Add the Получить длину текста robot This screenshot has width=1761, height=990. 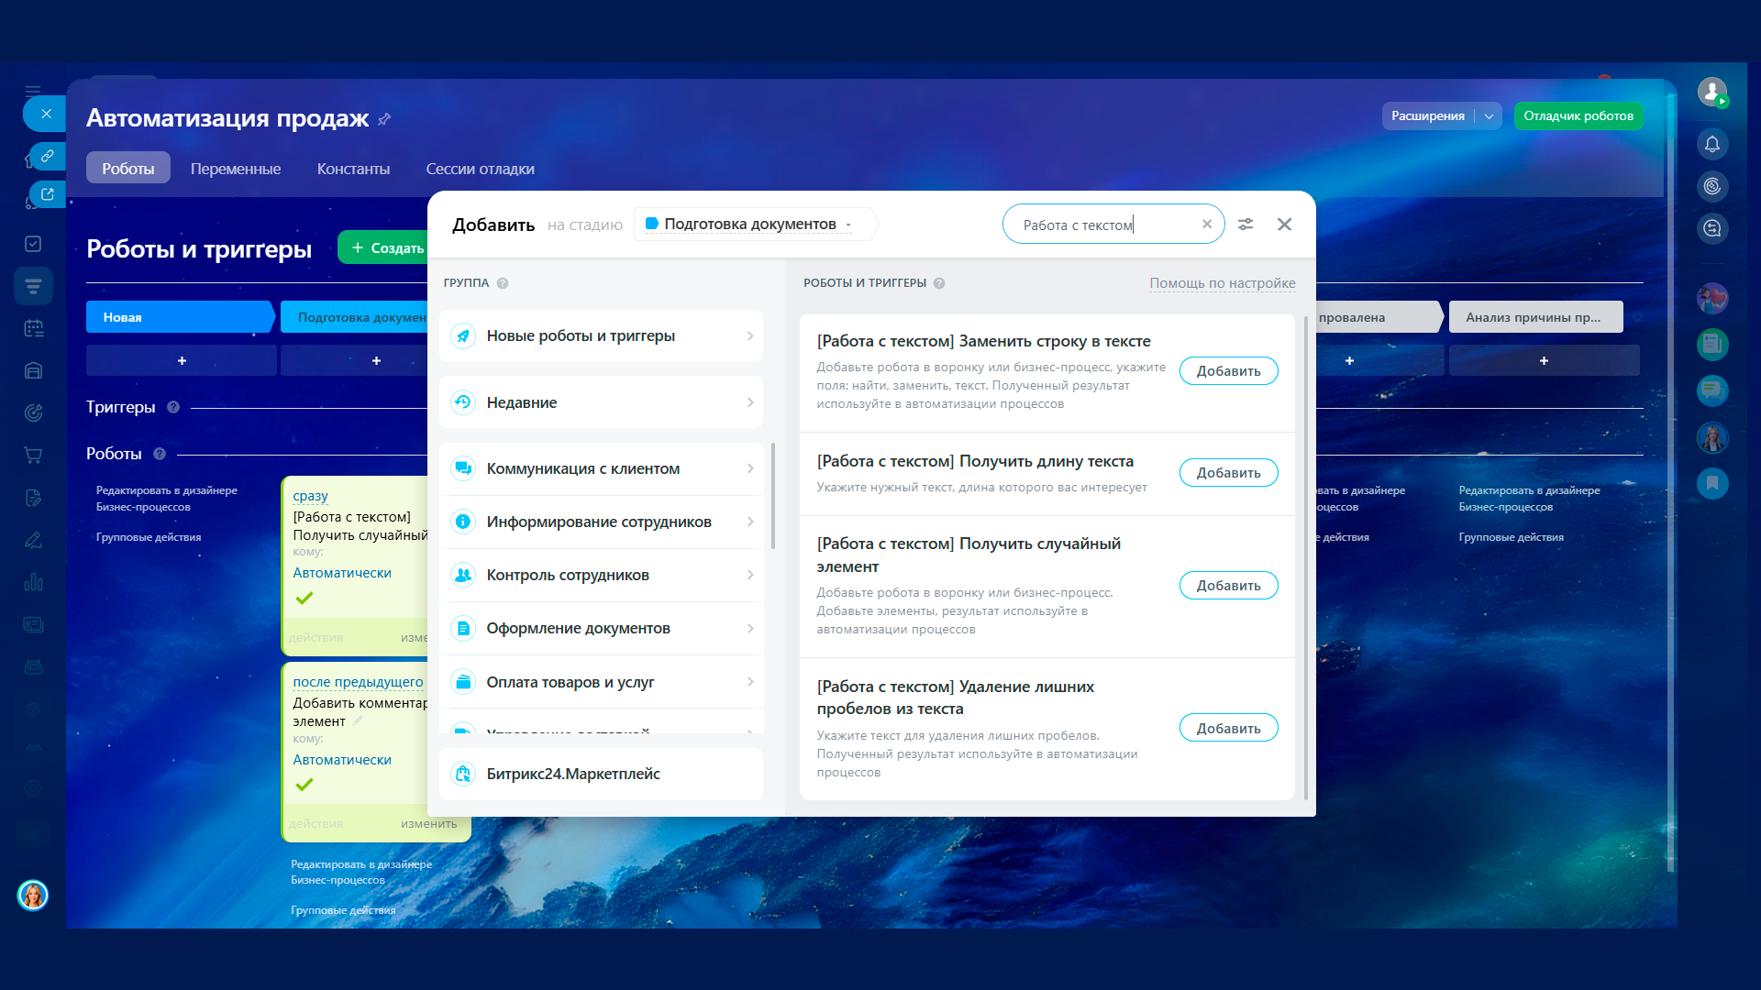(x=1228, y=473)
